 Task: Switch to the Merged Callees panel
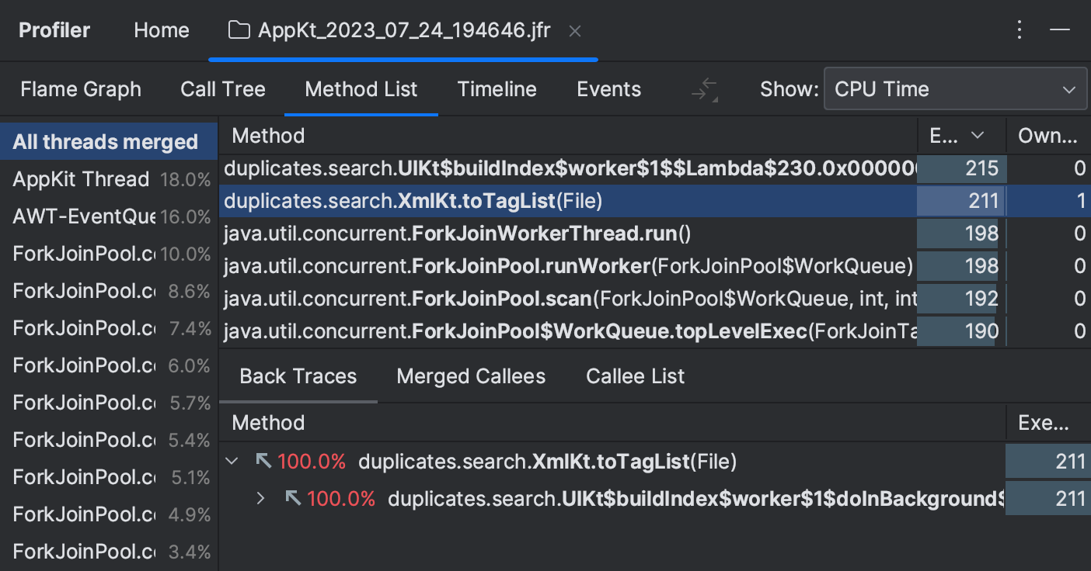[470, 375]
